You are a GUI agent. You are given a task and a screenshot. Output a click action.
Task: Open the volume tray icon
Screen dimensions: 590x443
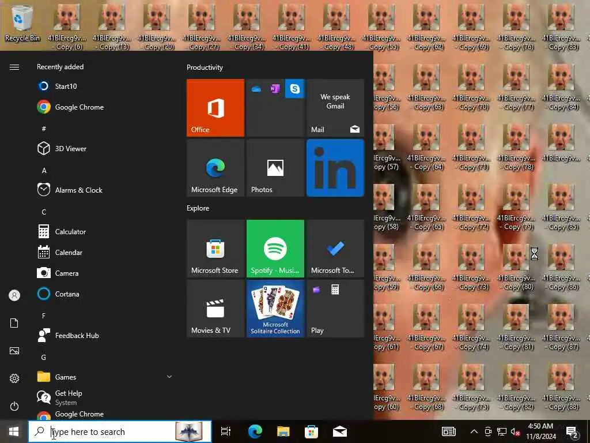coord(515,431)
